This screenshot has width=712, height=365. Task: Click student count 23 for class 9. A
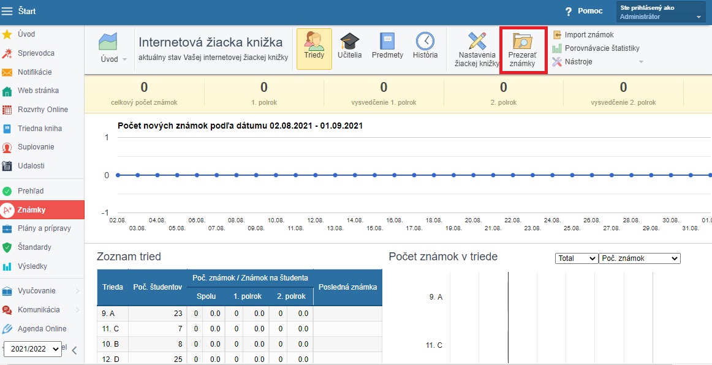click(157, 313)
